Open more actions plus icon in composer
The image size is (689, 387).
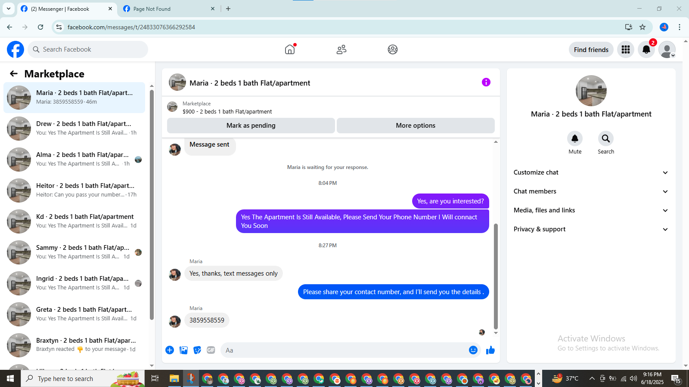click(170, 350)
